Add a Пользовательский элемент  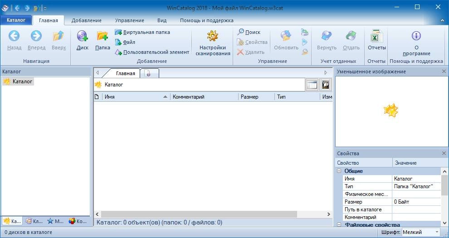pyautogui.click(x=152, y=52)
